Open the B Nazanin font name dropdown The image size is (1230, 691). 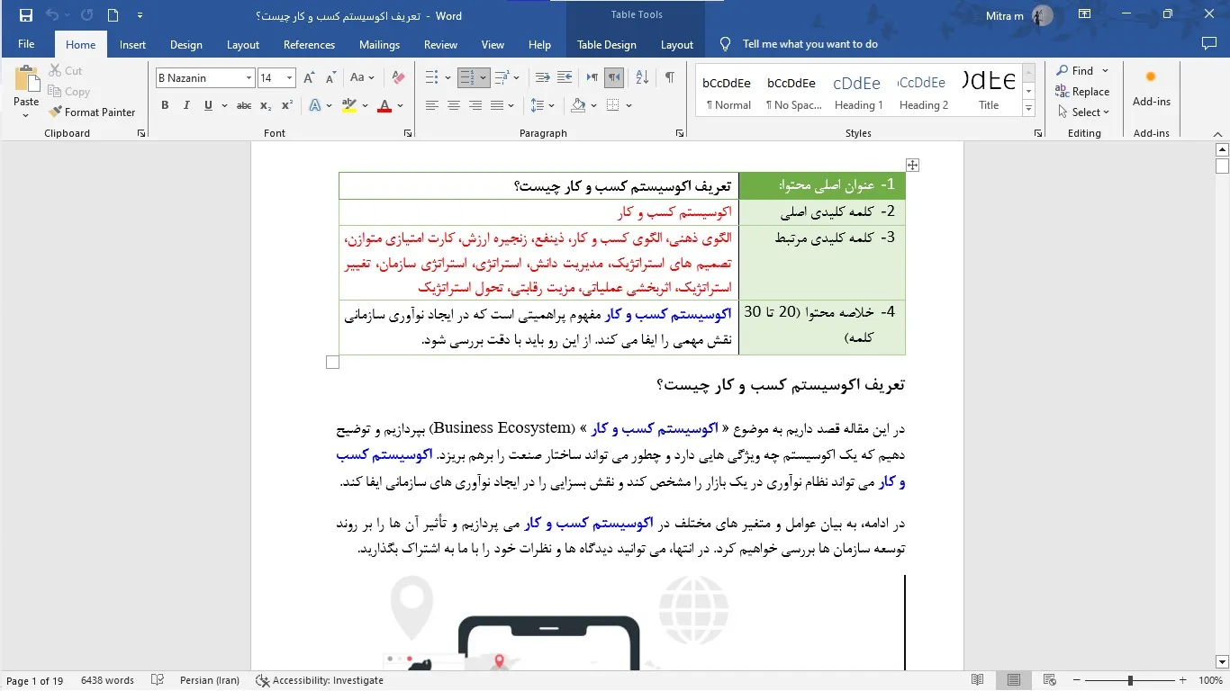point(249,78)
